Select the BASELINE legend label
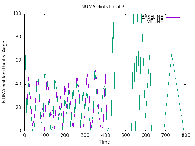The image size is (195, 146). click(x=152, y=17)
